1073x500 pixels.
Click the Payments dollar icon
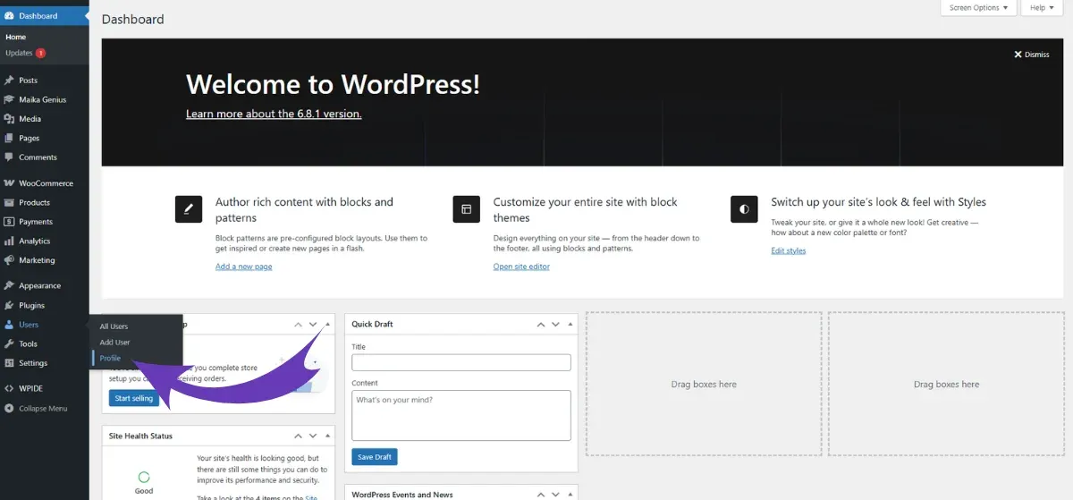coord(9,222)
